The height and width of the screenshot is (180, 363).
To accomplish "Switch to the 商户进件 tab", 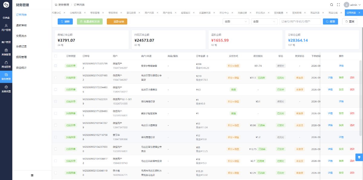I will [168, 13].
